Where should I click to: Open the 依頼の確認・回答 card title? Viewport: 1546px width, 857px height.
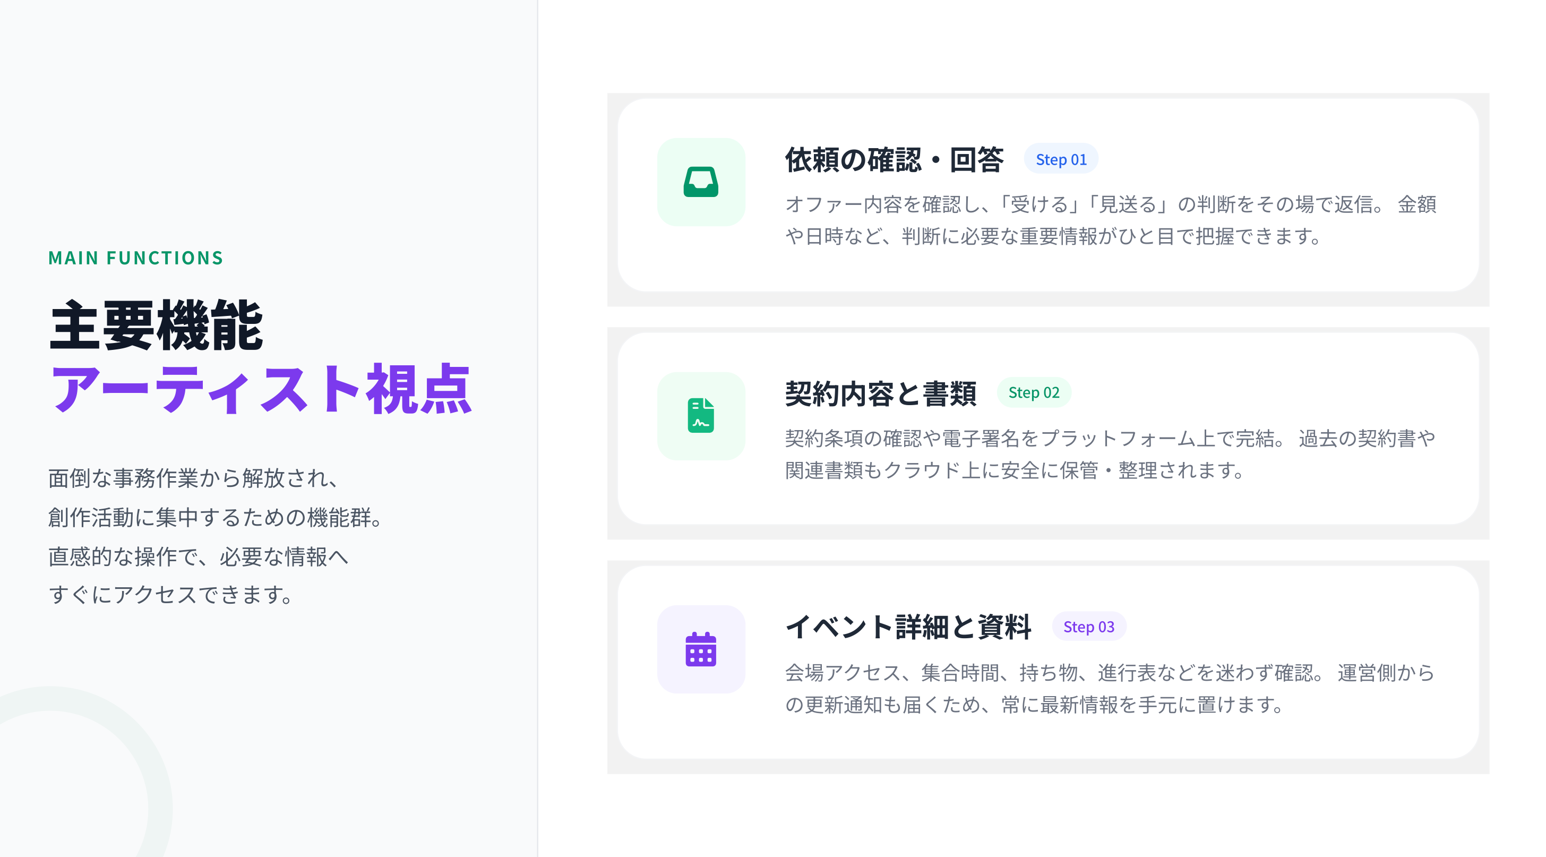pos(894,160)
